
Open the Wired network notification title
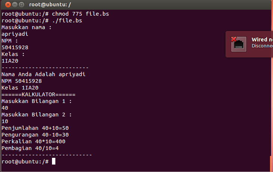[x=262, y=40]
